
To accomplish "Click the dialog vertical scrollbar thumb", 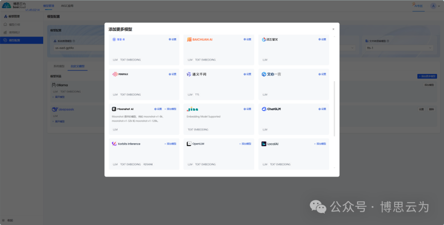I will [x=334, y=109].
